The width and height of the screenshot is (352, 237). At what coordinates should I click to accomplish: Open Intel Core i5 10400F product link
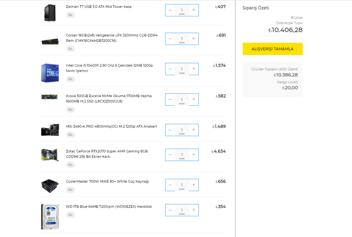tap(110, 68)
